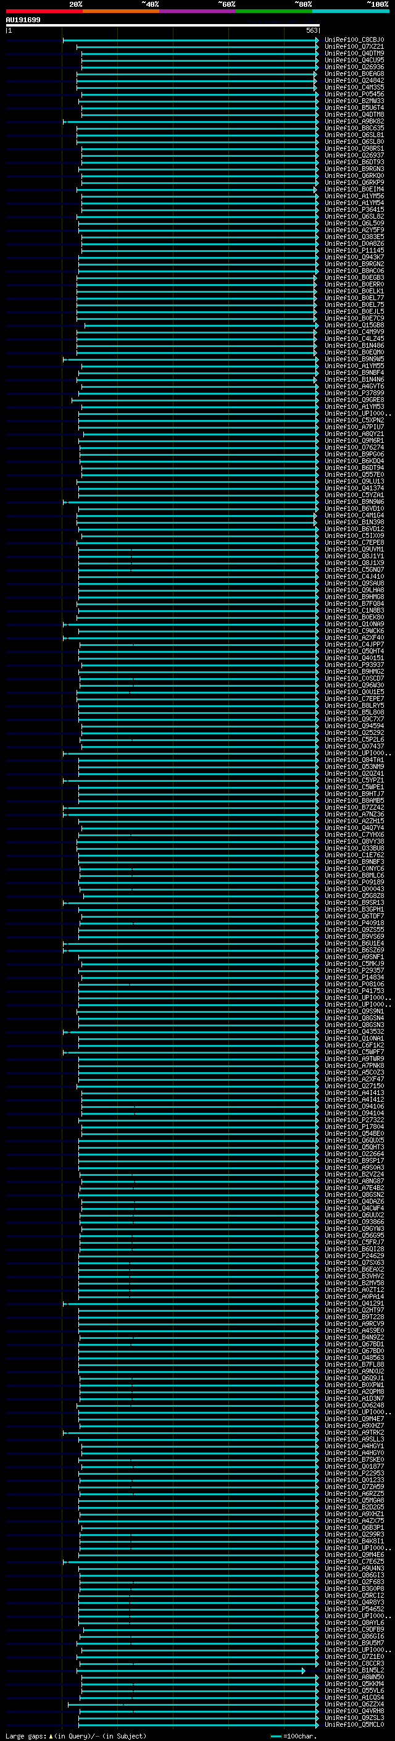
Task: Open hit UniRef100_C8CBJ0
Action: [354, 40]
